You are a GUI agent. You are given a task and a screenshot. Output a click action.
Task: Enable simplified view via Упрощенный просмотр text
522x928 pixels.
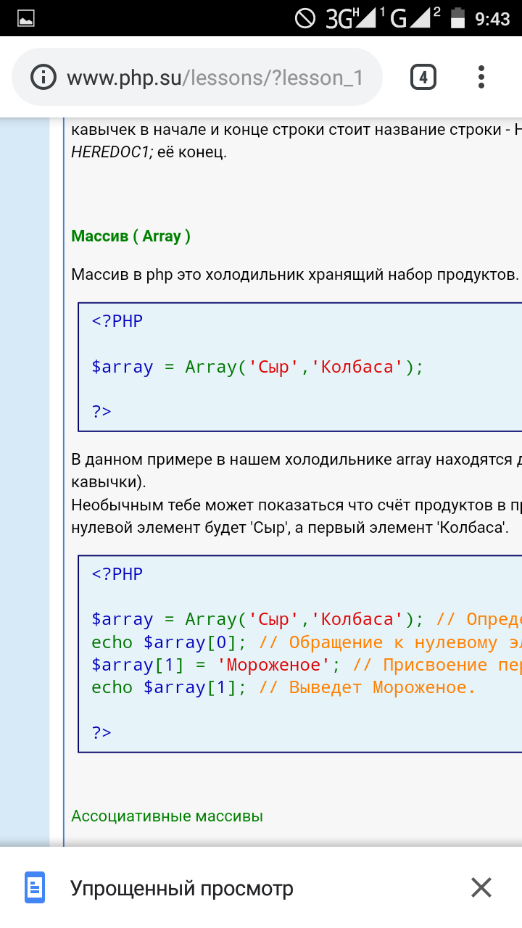[181, 888]
